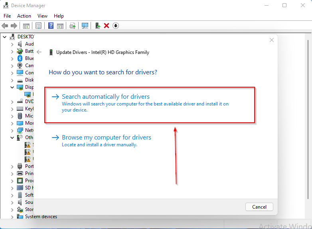Select the SD host adapters icon
The image size is (312, 229).
coord(20,188)
